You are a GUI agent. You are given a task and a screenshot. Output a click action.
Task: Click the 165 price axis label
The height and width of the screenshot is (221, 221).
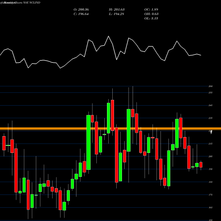(210, 207)
